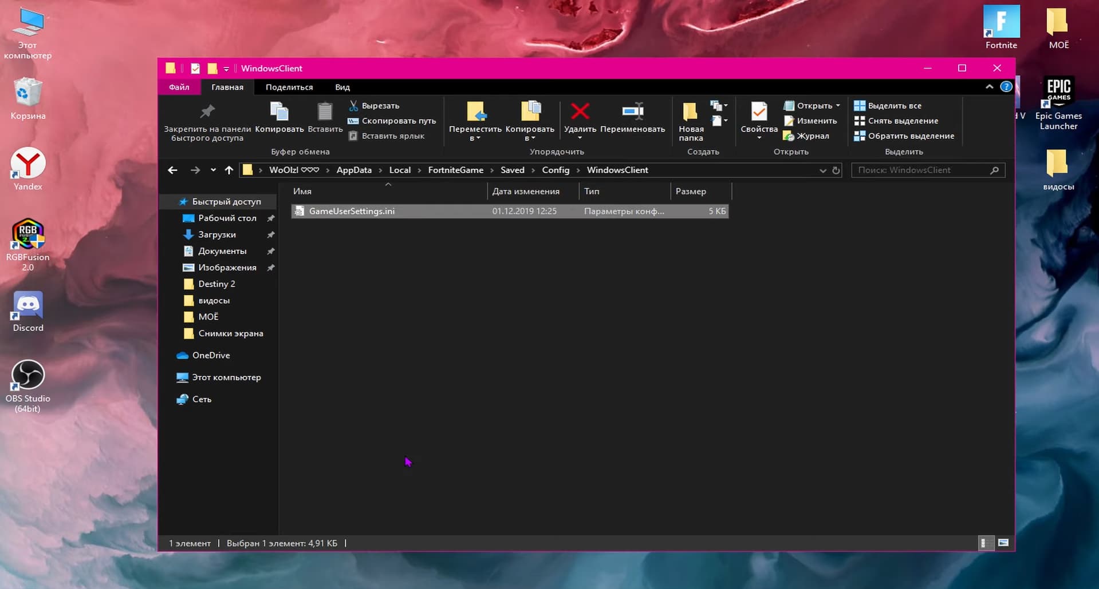Open the Файл (File) menu

point(179,87)
